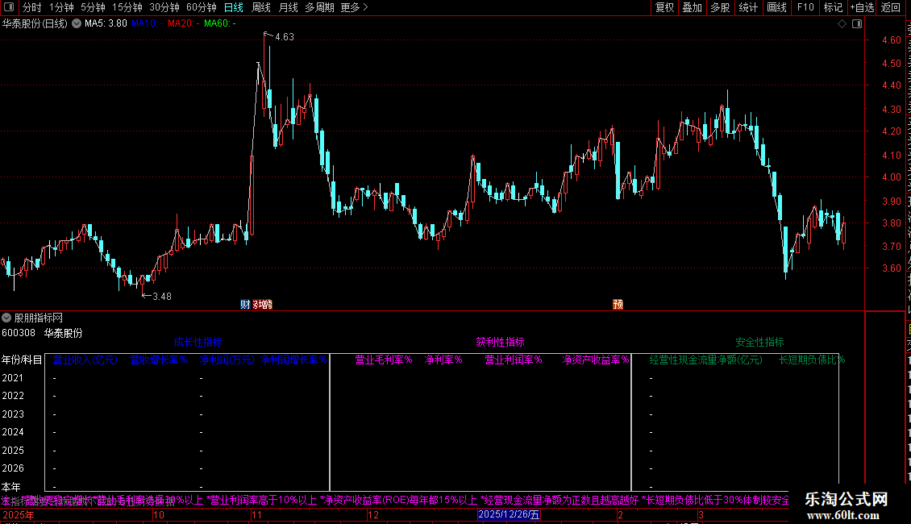This screenshot has height=524, width=911.
Task: Open the 多周期 multi-period view
Action: [x=319, y=7]
